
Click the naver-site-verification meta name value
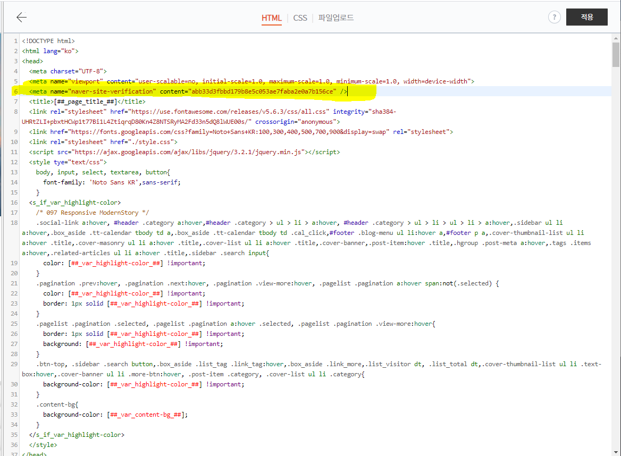point(112,91)
